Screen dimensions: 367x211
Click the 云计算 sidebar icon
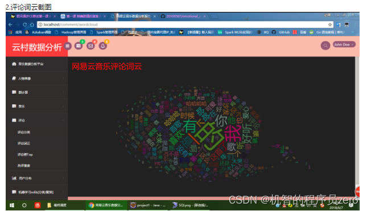click(14, 92)
